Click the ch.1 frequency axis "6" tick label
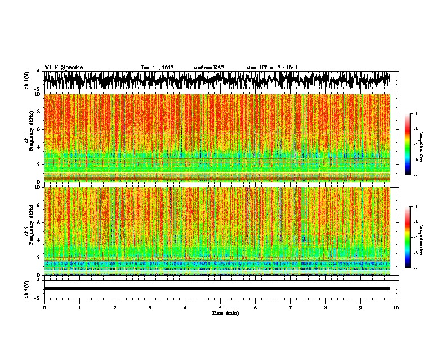Viewport: 446px width, 345px height. click(x=39, y=130)
